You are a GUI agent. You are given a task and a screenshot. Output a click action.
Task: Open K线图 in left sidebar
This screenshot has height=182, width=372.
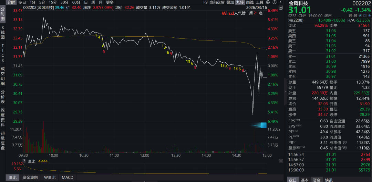[x=3, y=33]
